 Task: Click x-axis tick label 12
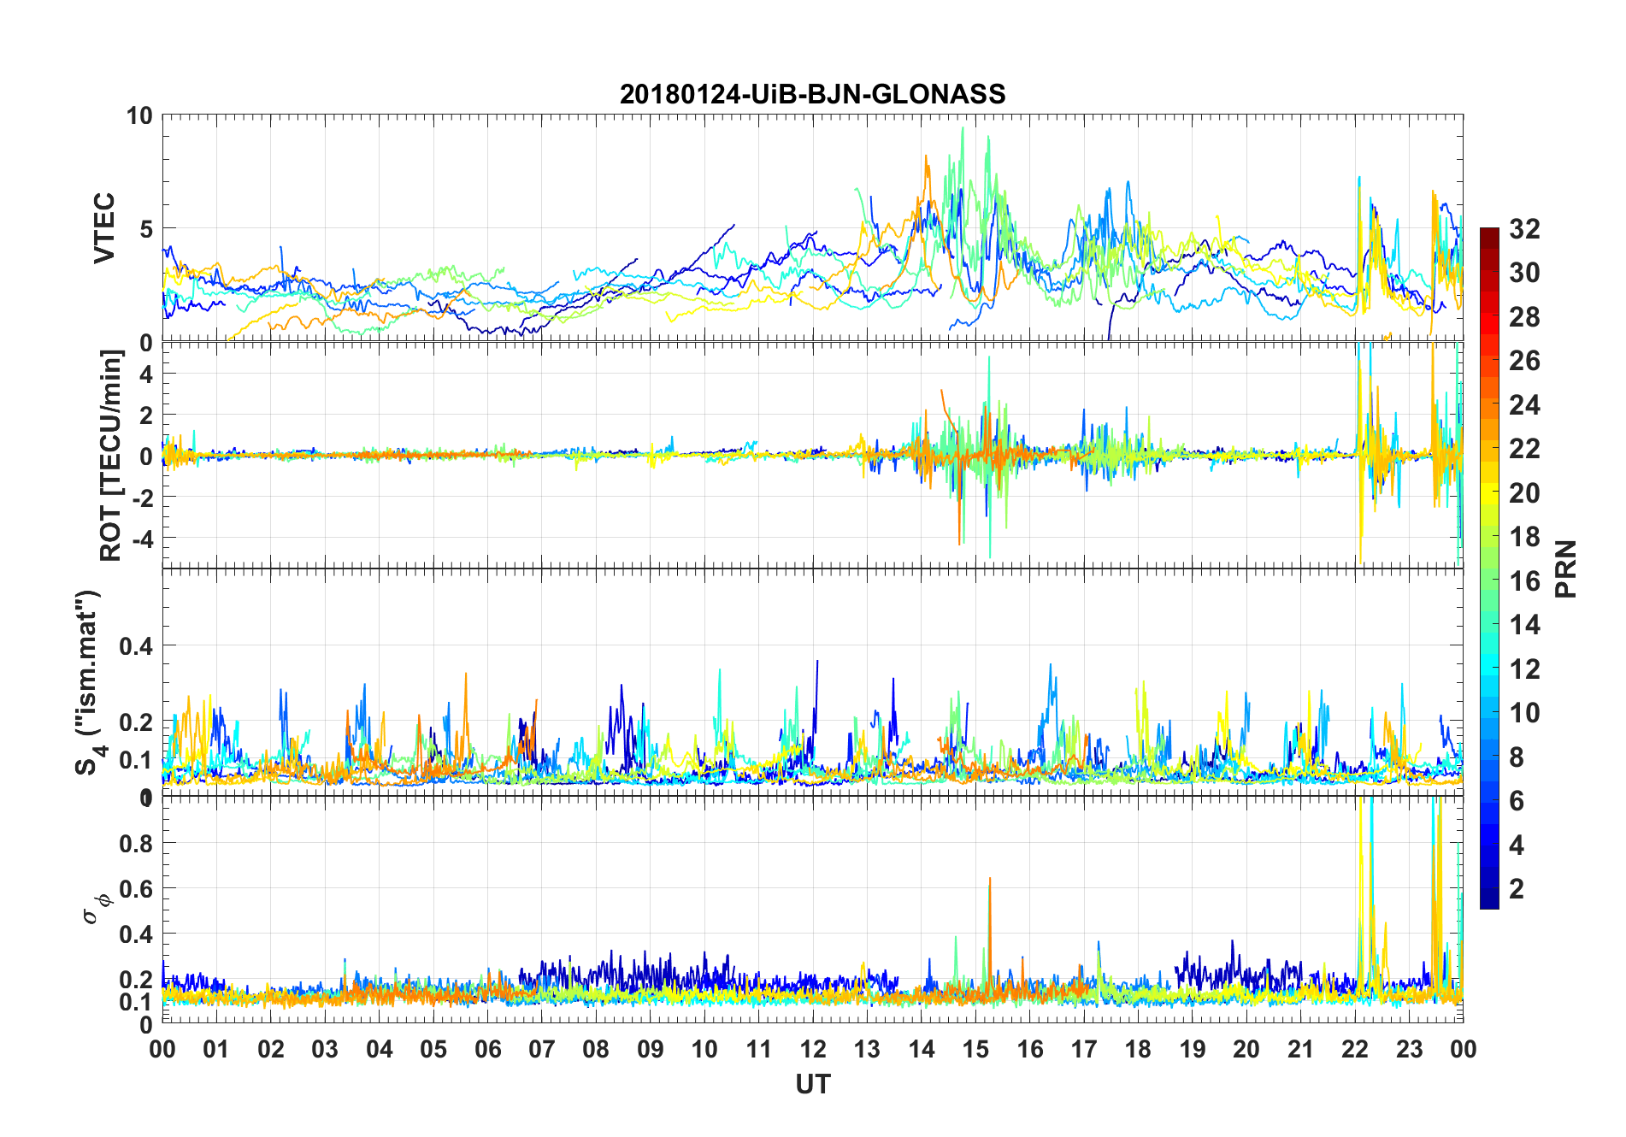coord(813,1049)
